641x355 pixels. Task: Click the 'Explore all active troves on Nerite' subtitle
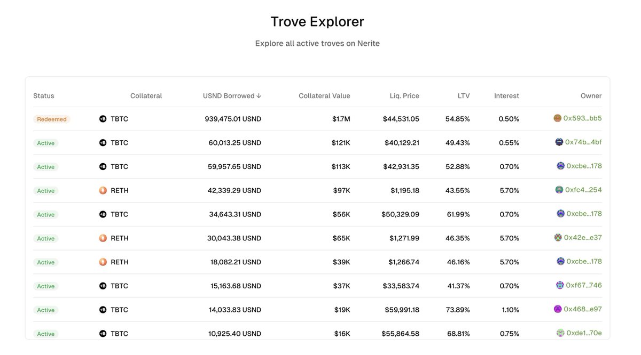[317, 43]
